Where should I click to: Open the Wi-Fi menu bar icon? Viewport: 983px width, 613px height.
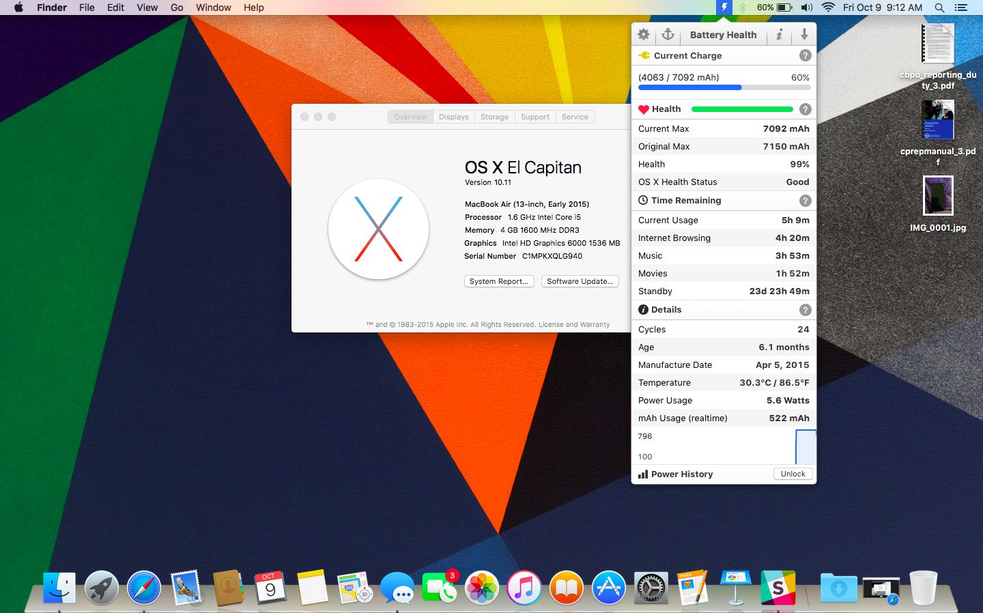point(828,8)
